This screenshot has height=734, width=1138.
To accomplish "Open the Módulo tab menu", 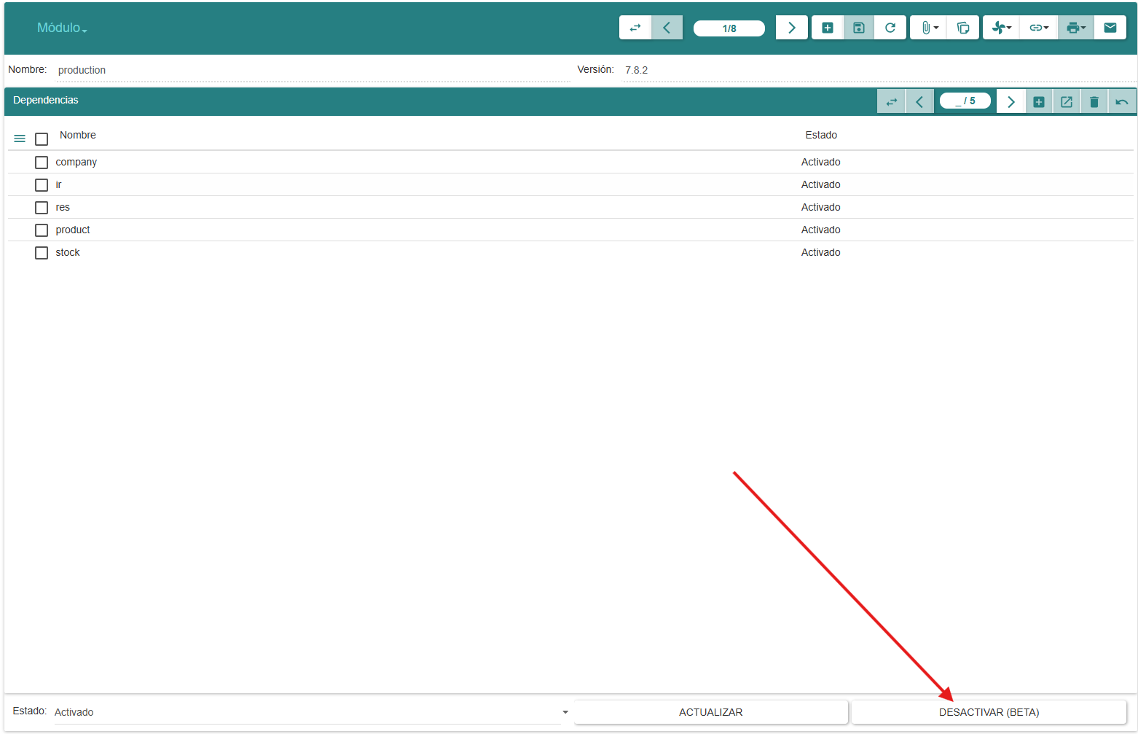I will click(62, 28).
